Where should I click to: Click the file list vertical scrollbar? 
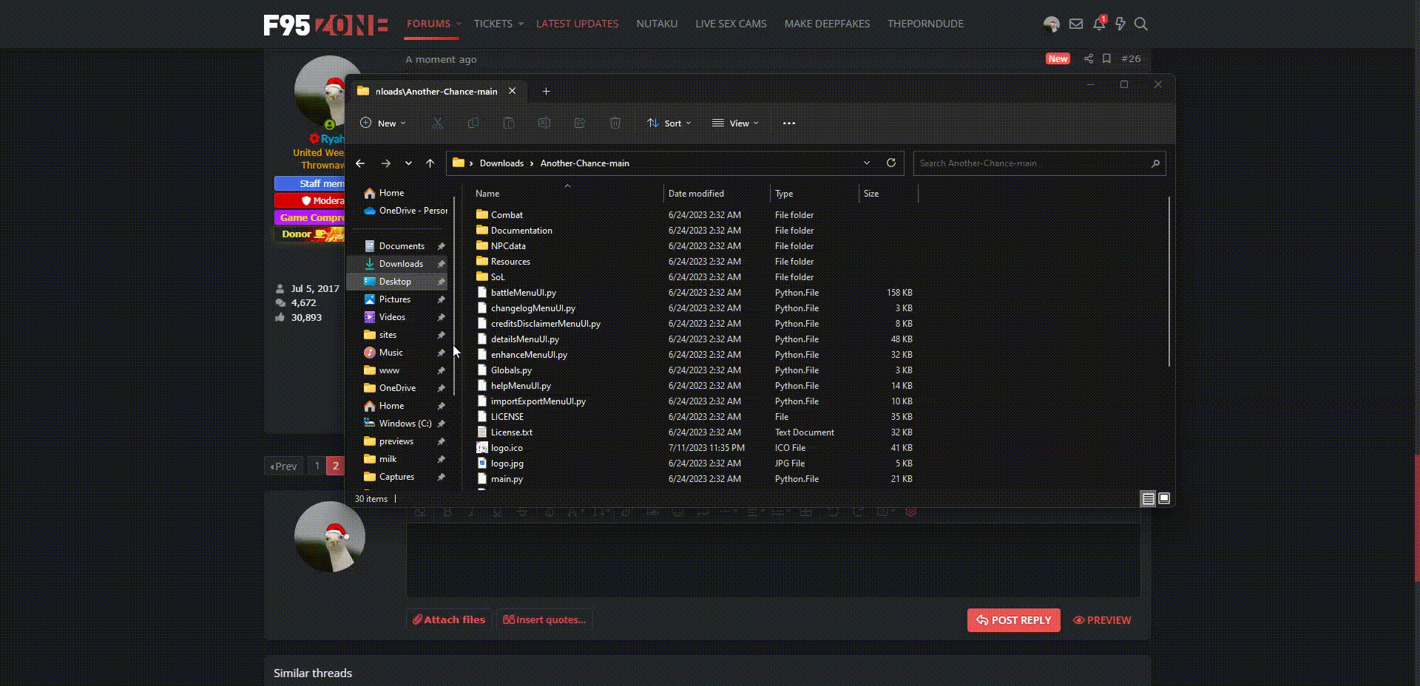point(1169,281)
